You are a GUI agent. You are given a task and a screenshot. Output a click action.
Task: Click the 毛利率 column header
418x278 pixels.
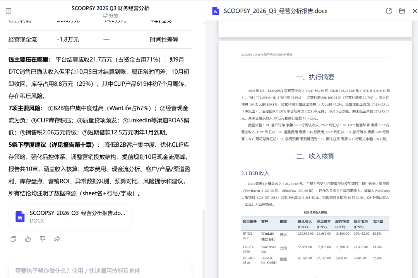(x=377, y=221)
